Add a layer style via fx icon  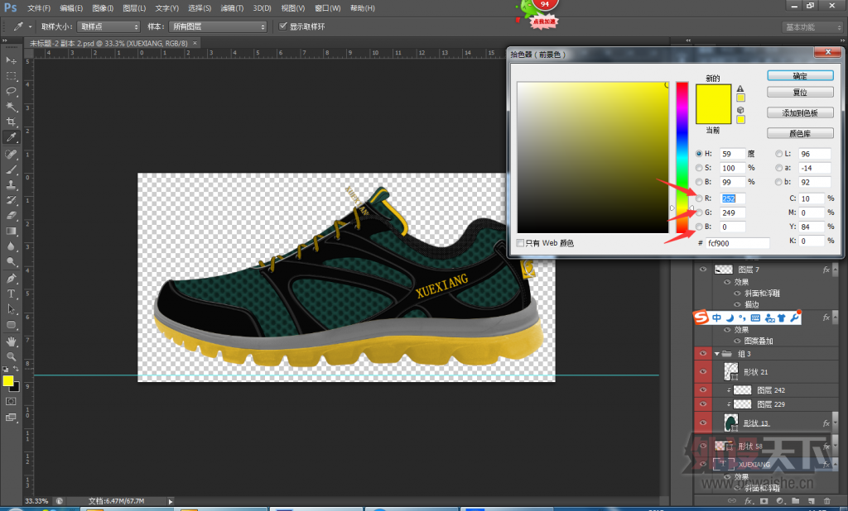749,501
